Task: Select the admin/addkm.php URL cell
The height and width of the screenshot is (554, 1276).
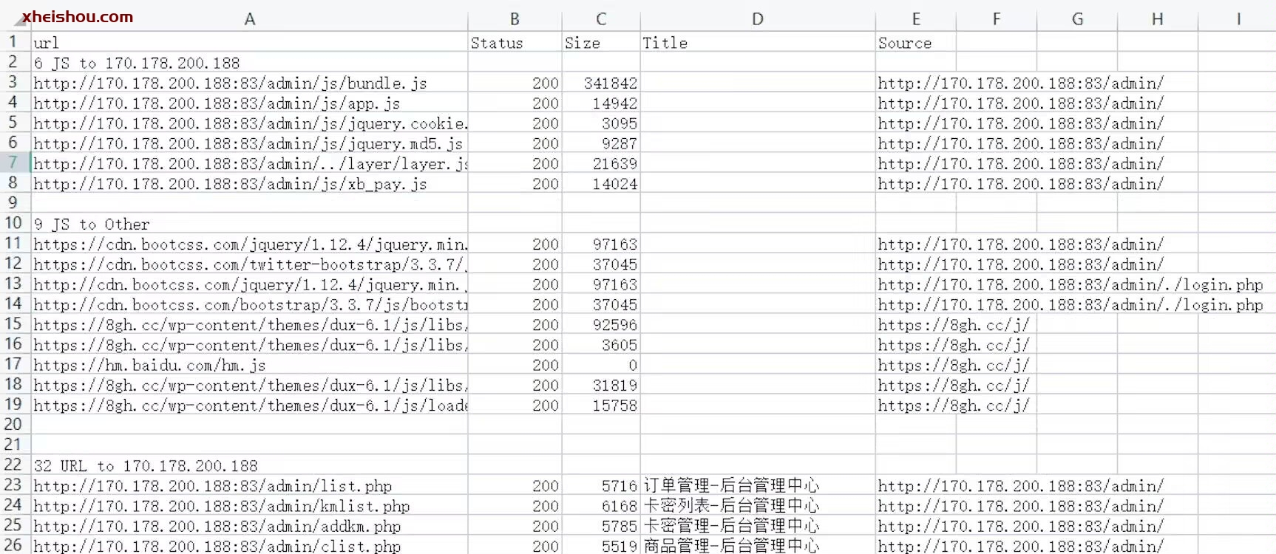Action: click(x=249, y=526)
